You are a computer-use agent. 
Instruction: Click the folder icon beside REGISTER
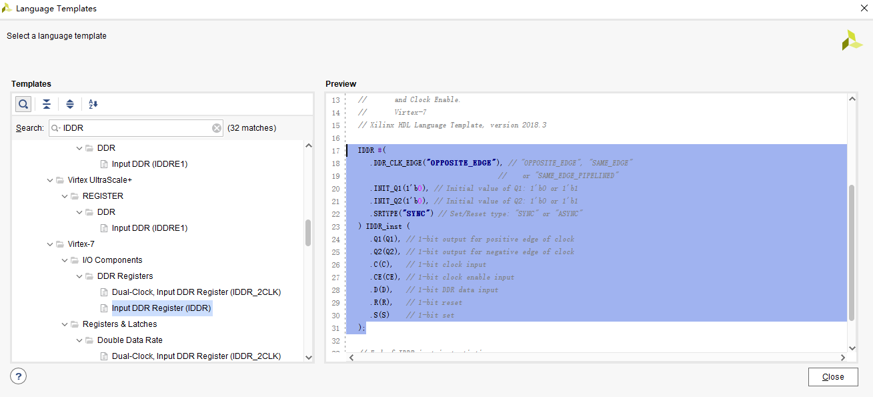74,196
